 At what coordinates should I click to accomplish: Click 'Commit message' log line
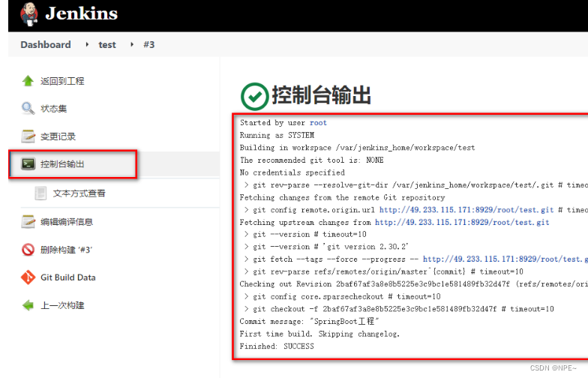pyautogui.click(x=309, y=321)
